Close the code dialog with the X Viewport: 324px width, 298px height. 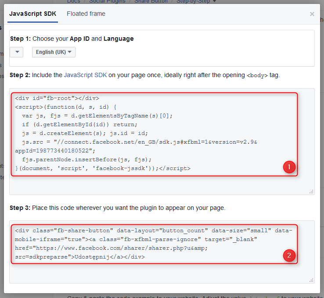coord(312,14)
